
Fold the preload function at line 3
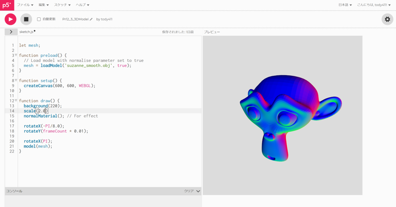[16, 55]
